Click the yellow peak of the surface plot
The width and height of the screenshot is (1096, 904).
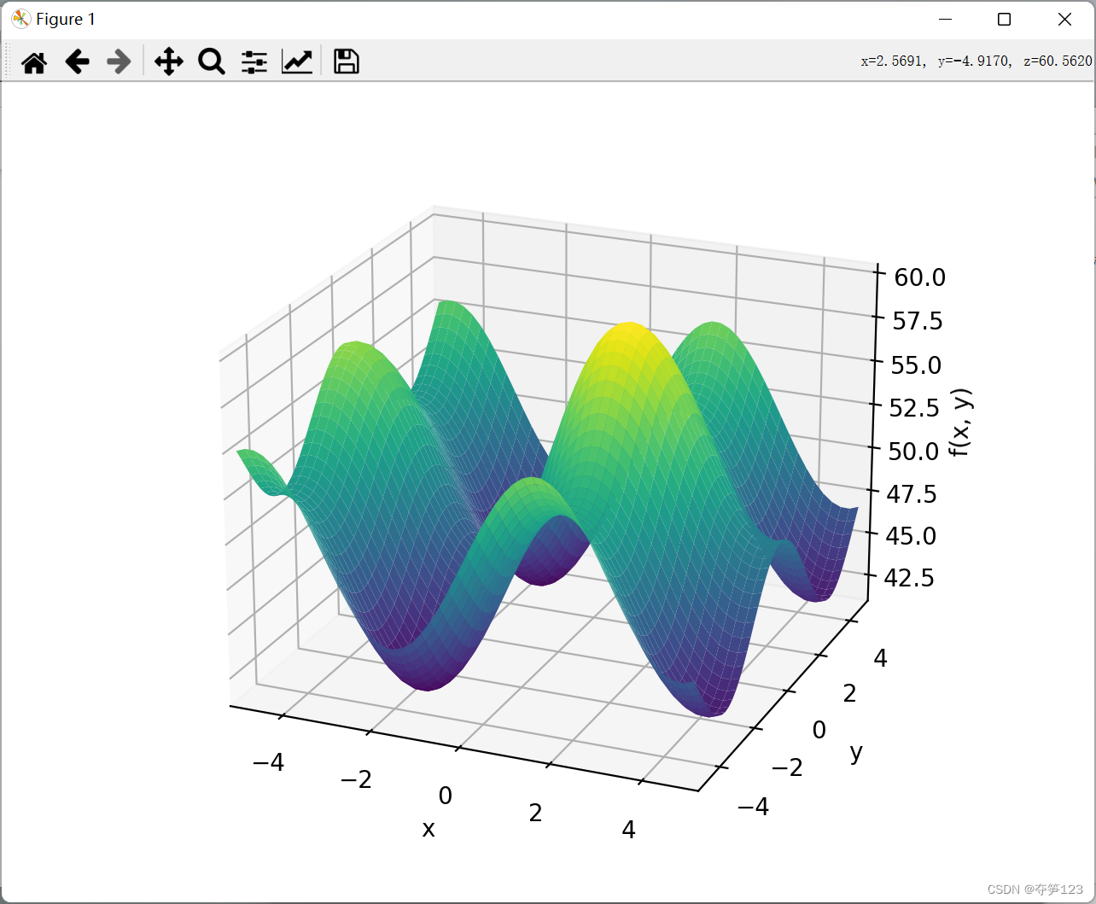[630, 333]
